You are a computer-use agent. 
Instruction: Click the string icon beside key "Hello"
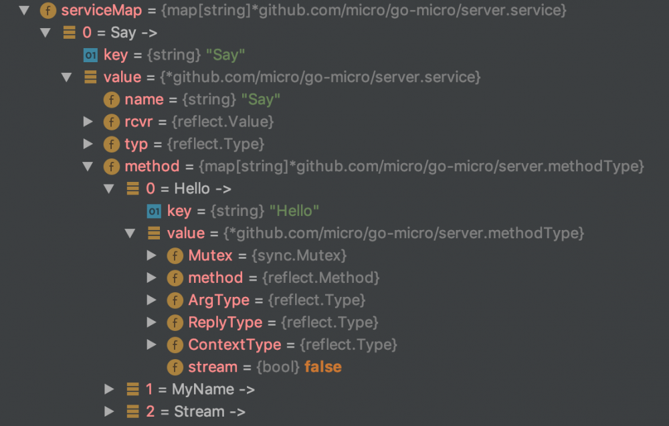[x=154, y=211]
